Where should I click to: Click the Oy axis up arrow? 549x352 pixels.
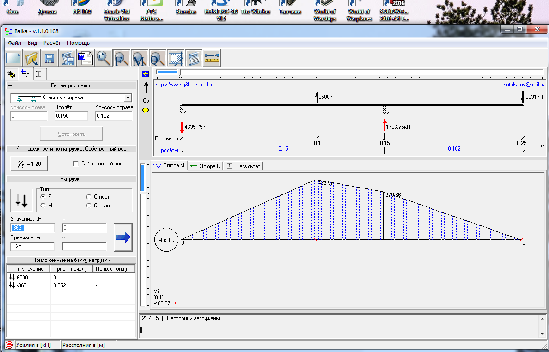tap(146, 87)
